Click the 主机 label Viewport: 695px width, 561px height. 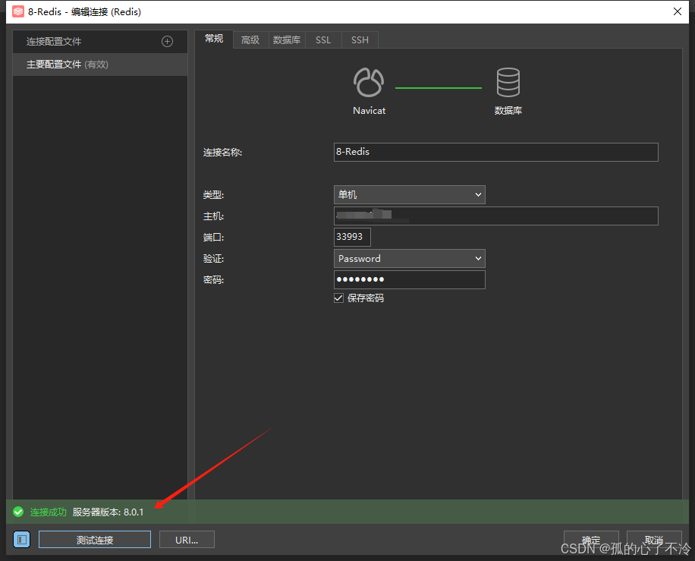click(214, 216)
